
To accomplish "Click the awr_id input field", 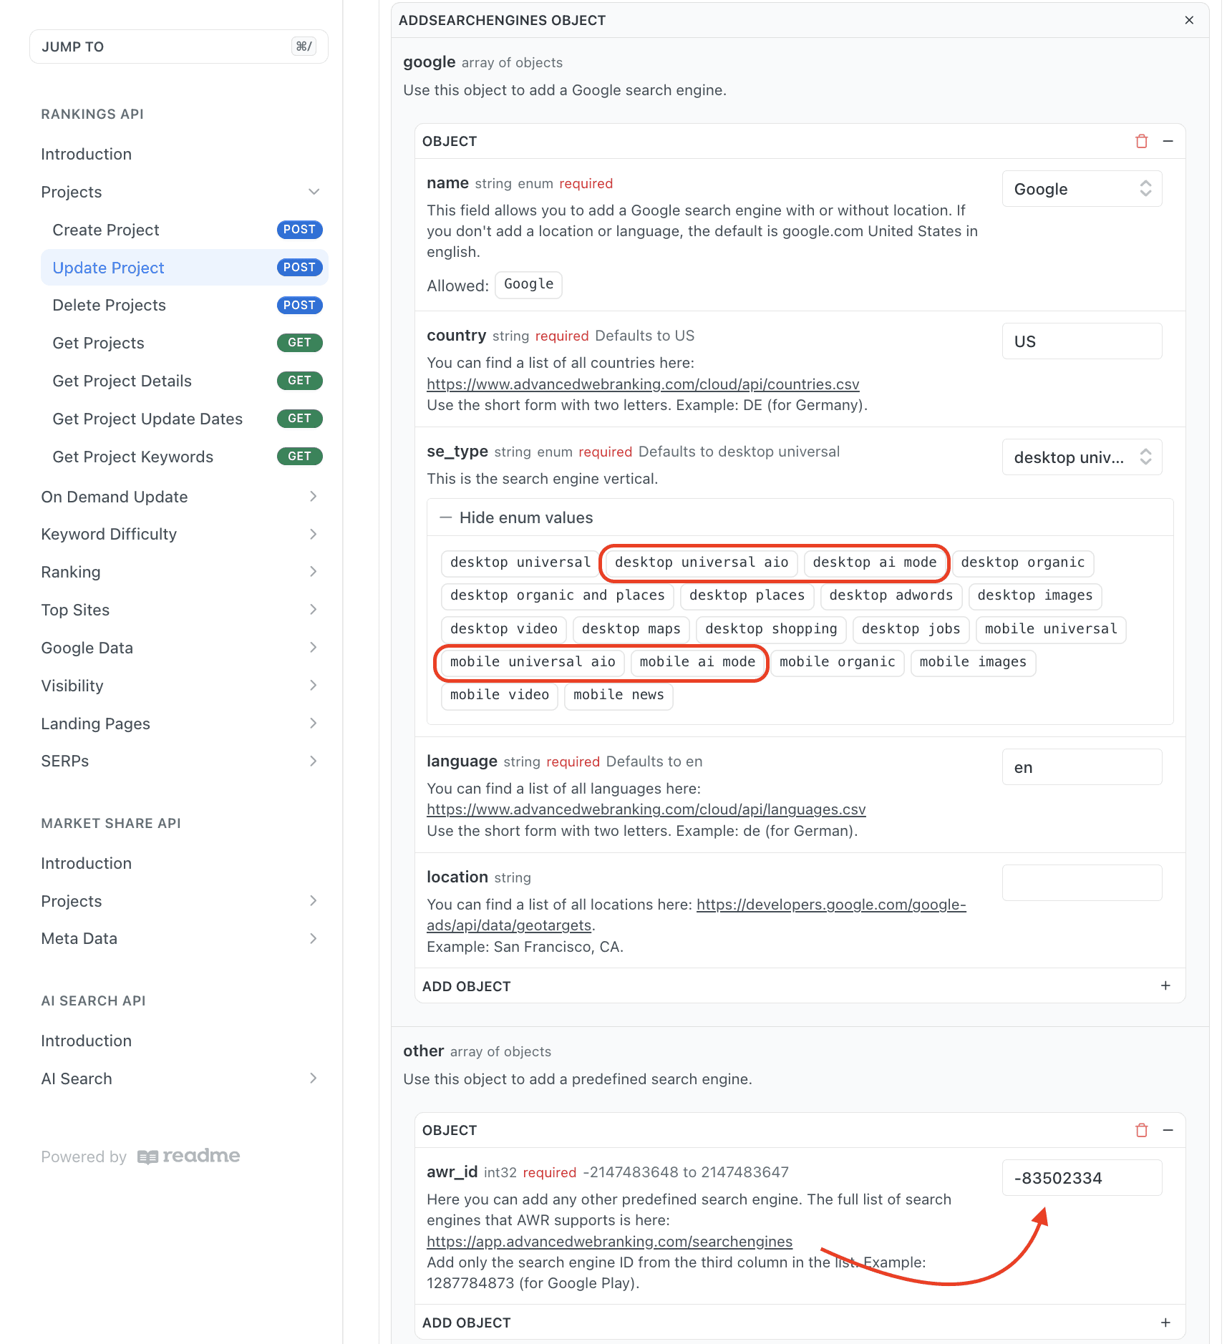I will 1082,1178.
